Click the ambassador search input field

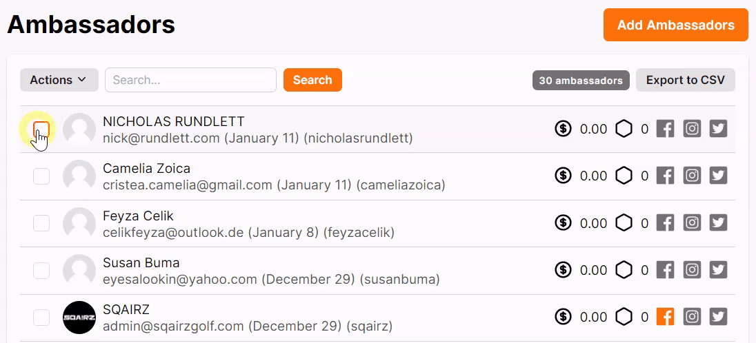point(190,80)
